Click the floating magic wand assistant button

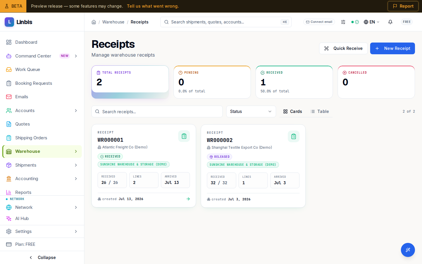[408, 250]
